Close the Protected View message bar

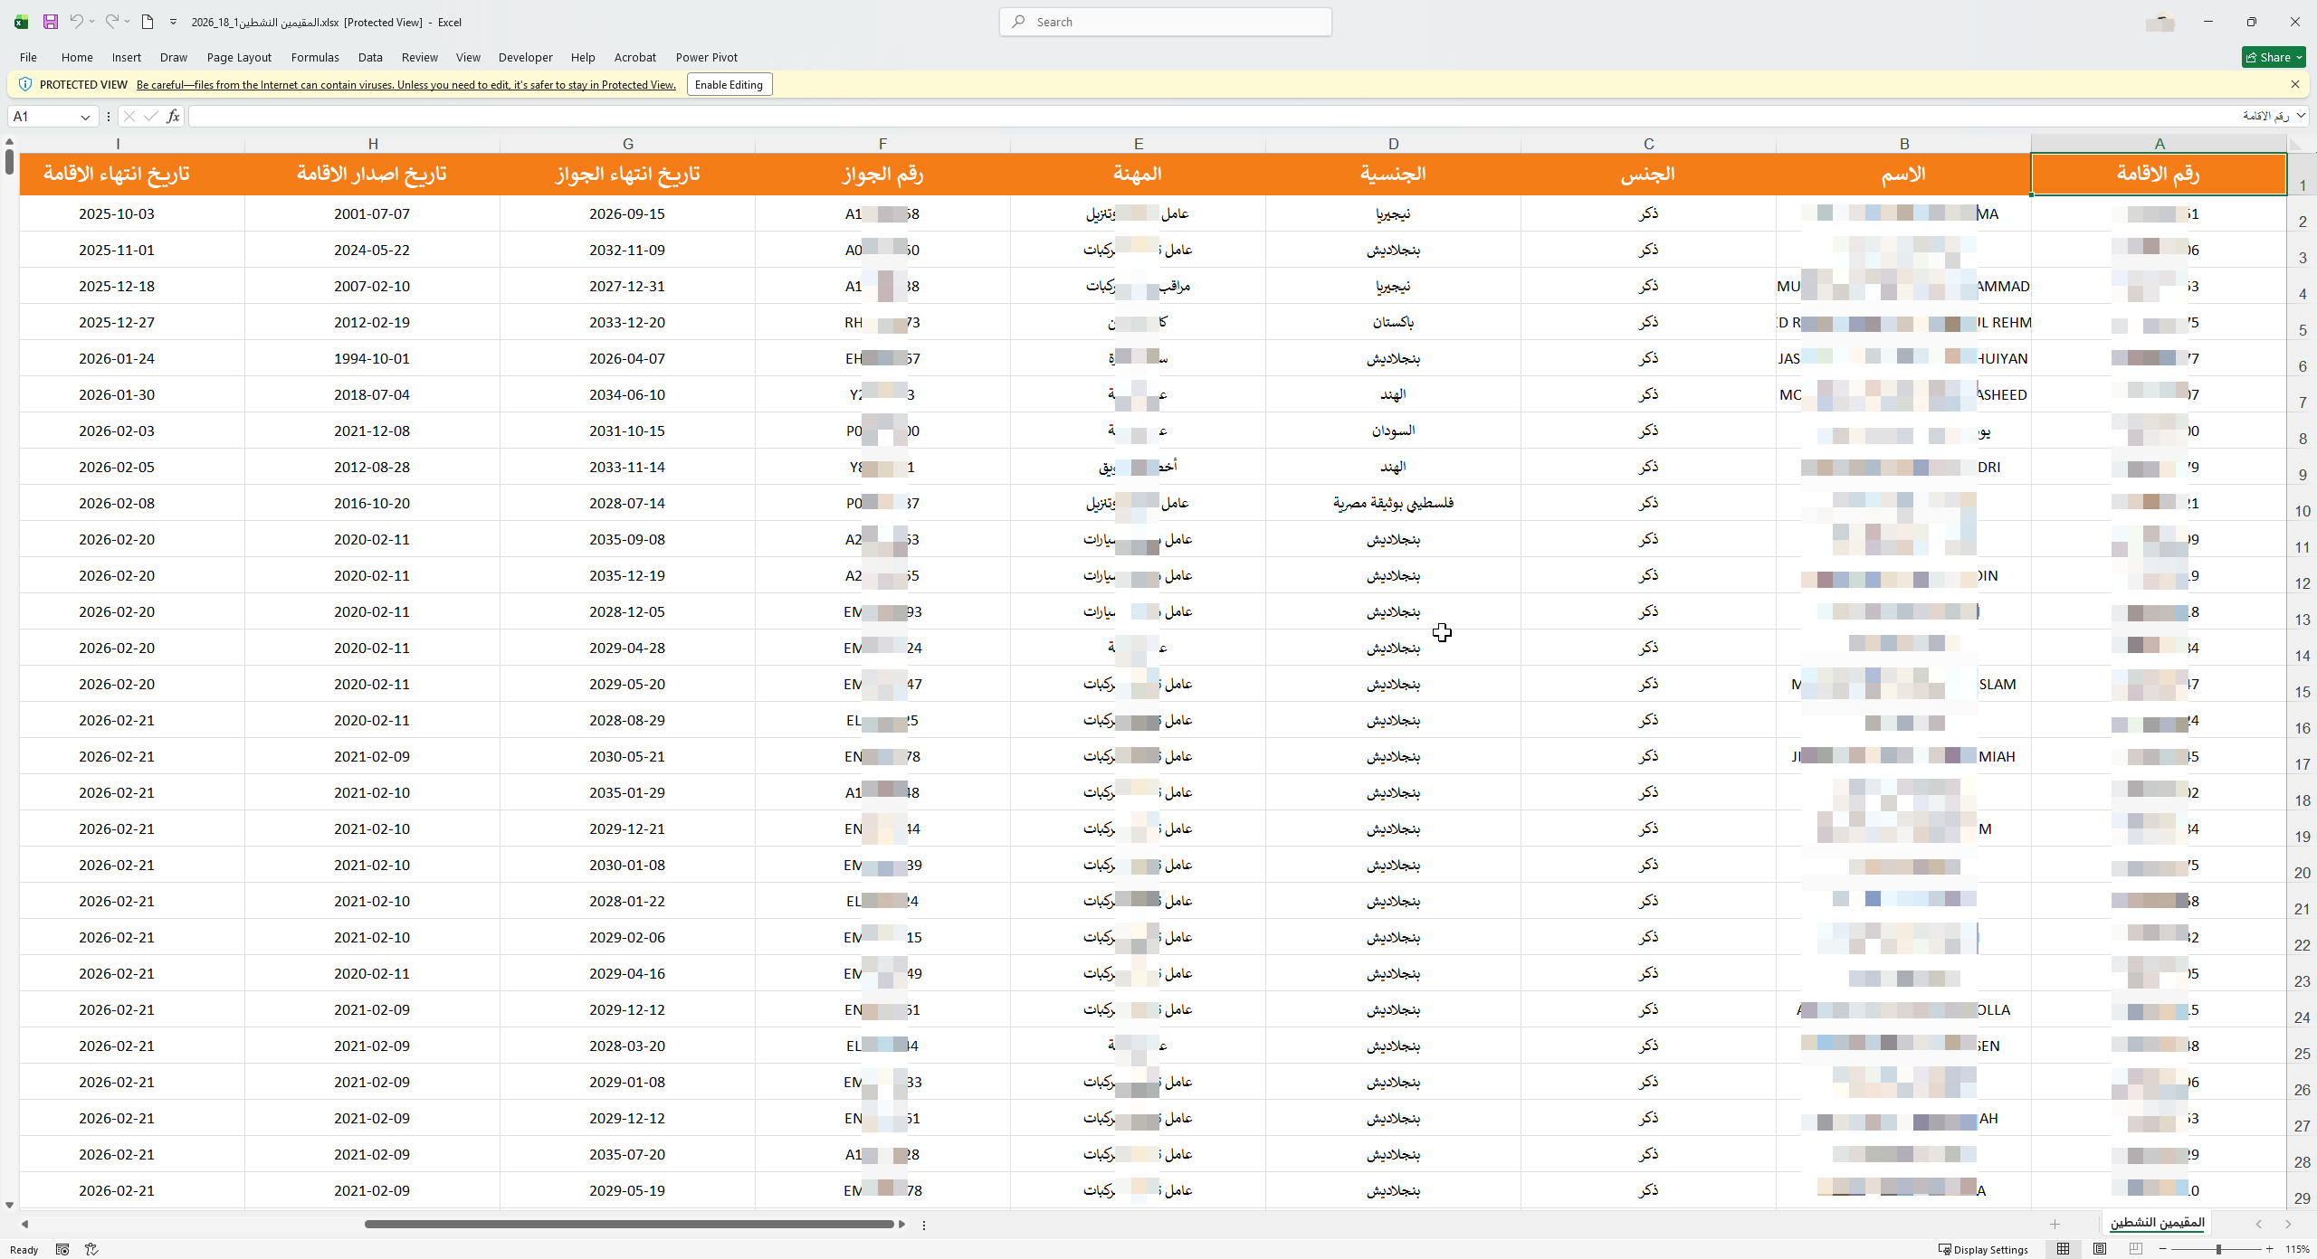[x=2295, y=84]
